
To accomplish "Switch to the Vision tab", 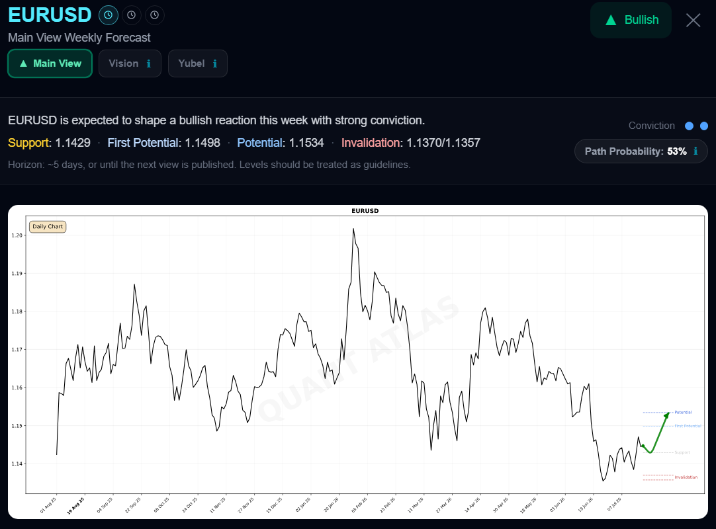I will pos(130,63).
